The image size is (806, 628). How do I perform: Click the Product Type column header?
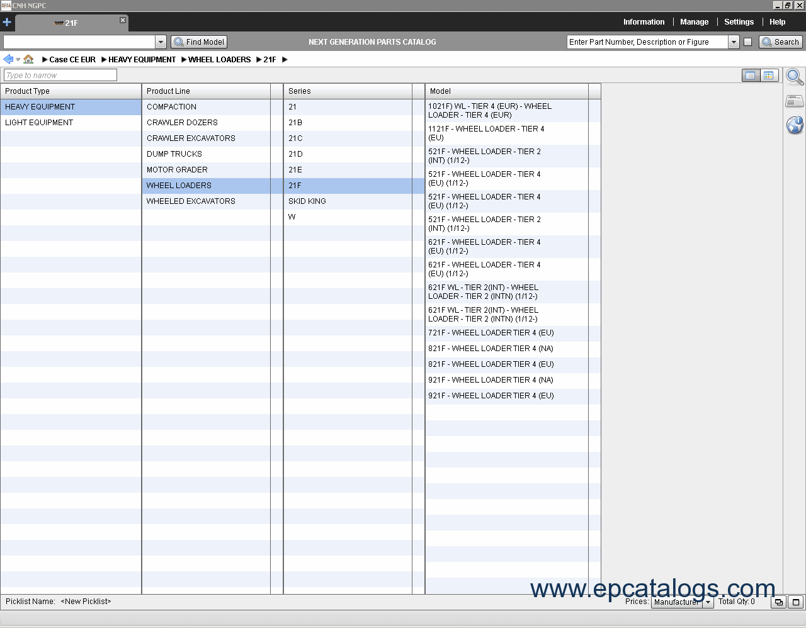tap(71, 91)
